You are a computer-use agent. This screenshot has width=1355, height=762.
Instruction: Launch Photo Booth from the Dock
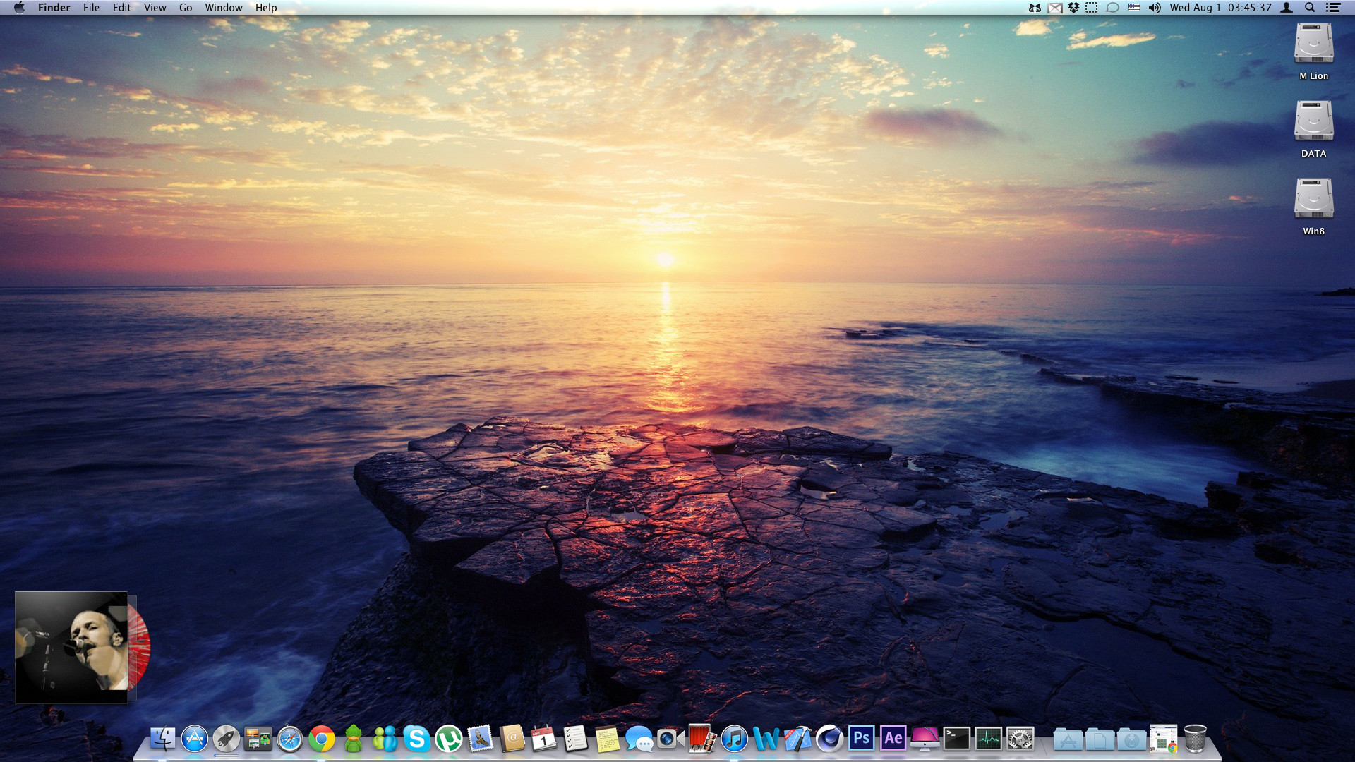[702, 739]
